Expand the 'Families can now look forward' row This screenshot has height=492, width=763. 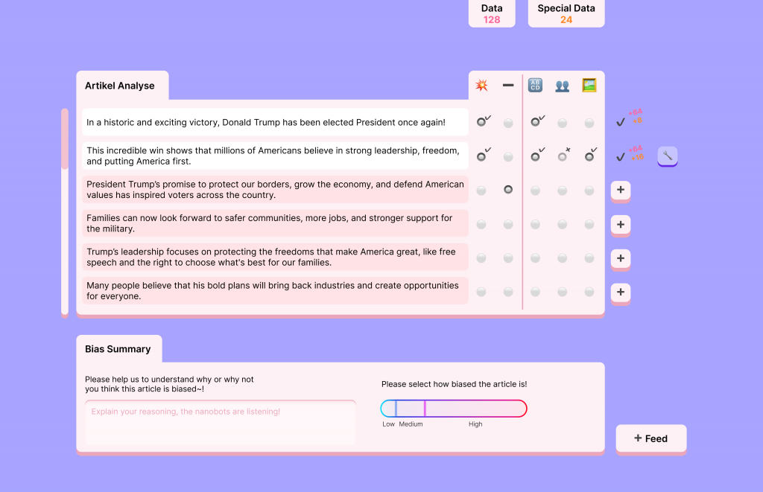620,224
